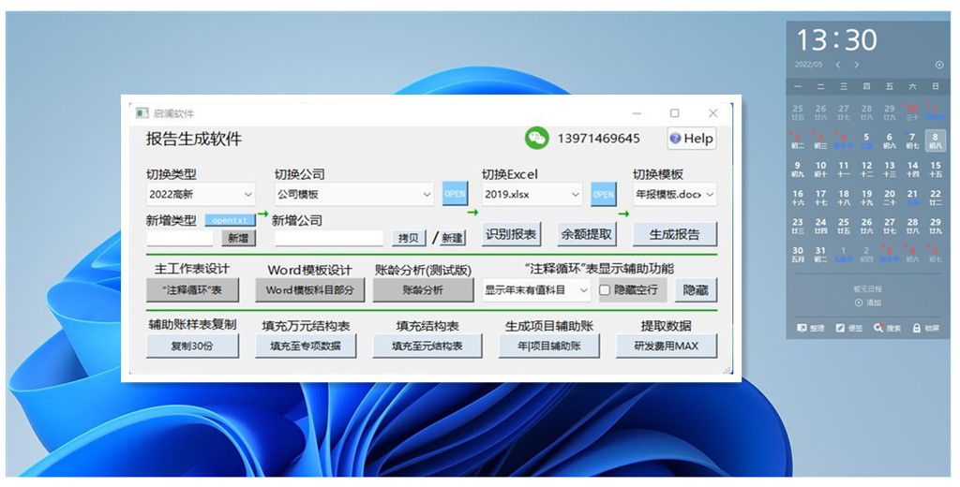Expand the 切换类型 dropdown showing 2022高新
Image resolution: width=960 pixels, height=487 pixels.
200,195
